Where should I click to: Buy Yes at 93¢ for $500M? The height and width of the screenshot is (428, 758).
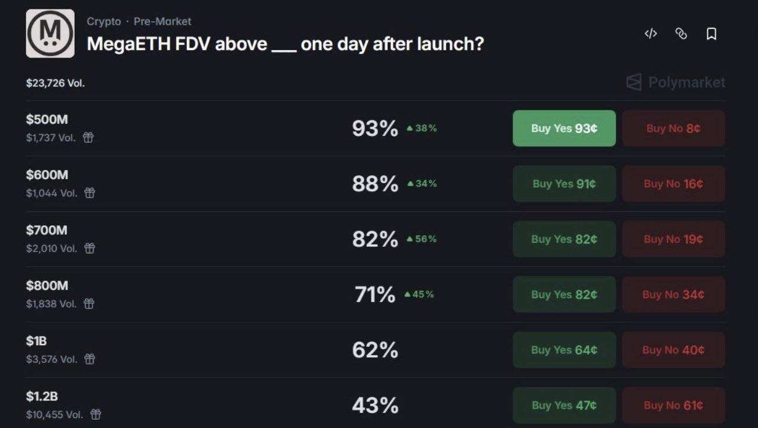564,128
